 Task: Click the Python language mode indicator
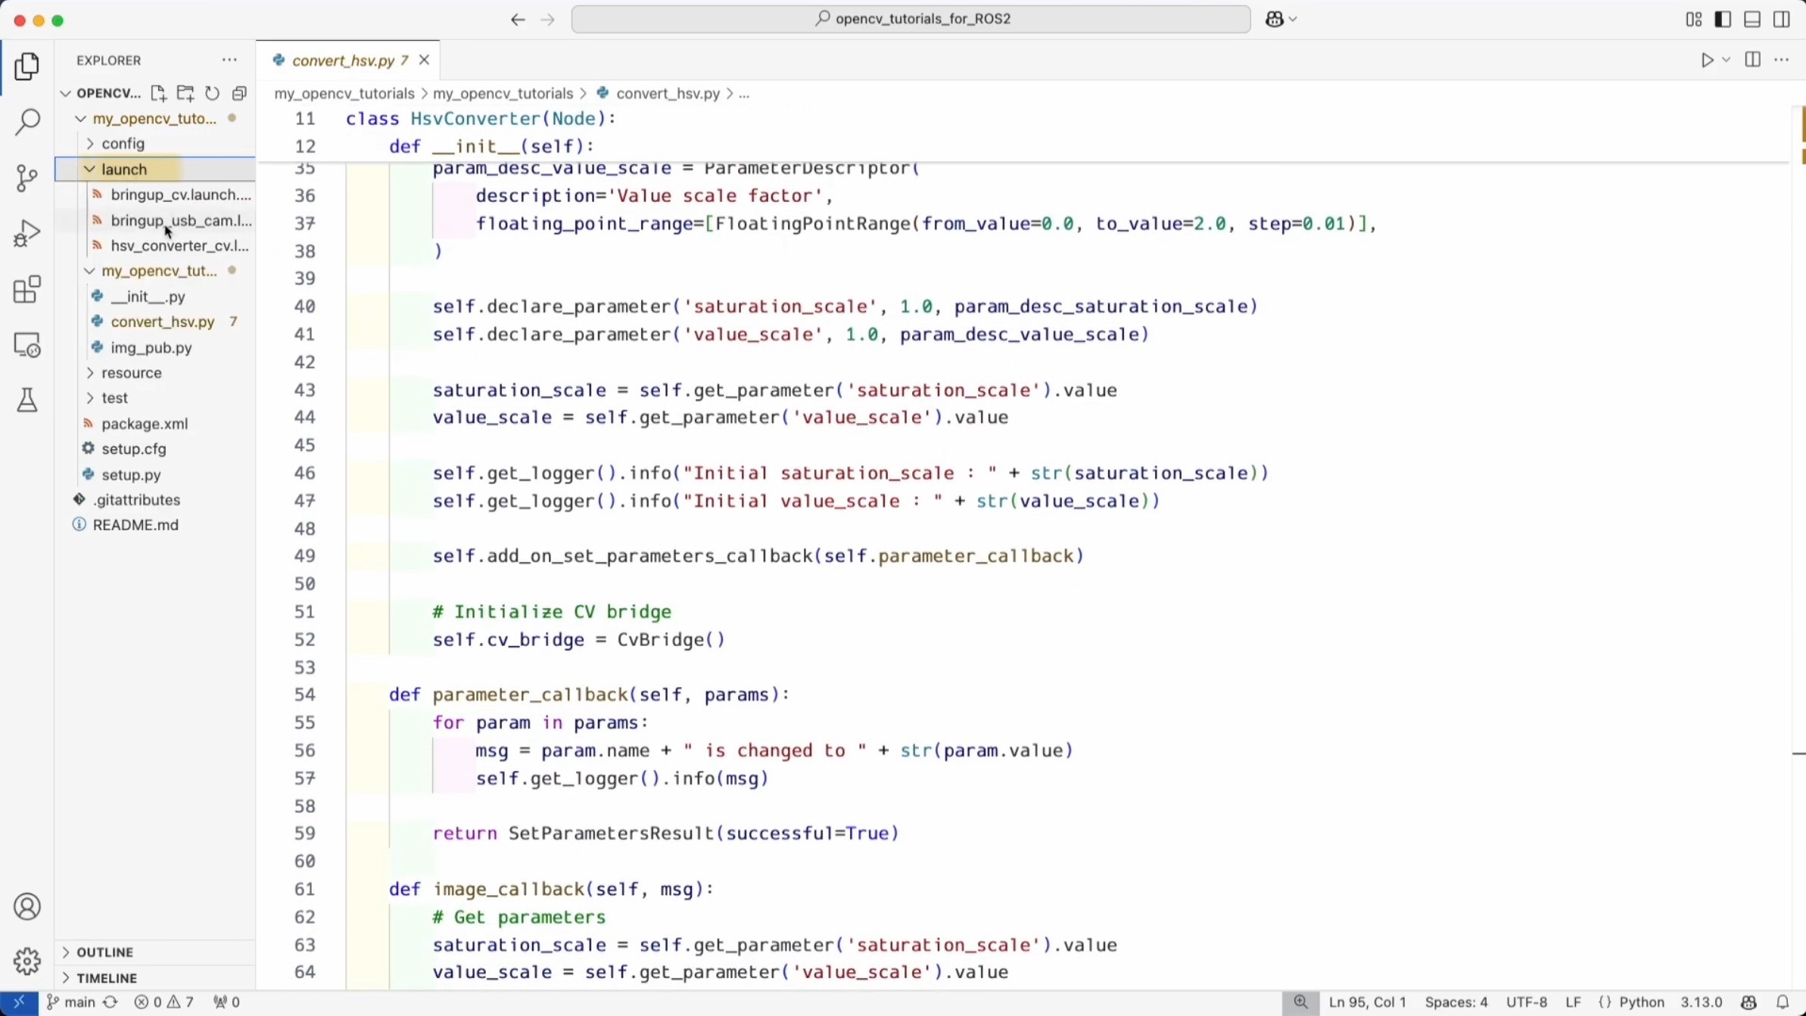[x=1641, y=1002]
